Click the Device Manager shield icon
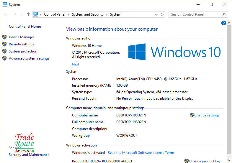Image resolution: width=232 pixels, height=163 pixels. click(x=4, y=37)
